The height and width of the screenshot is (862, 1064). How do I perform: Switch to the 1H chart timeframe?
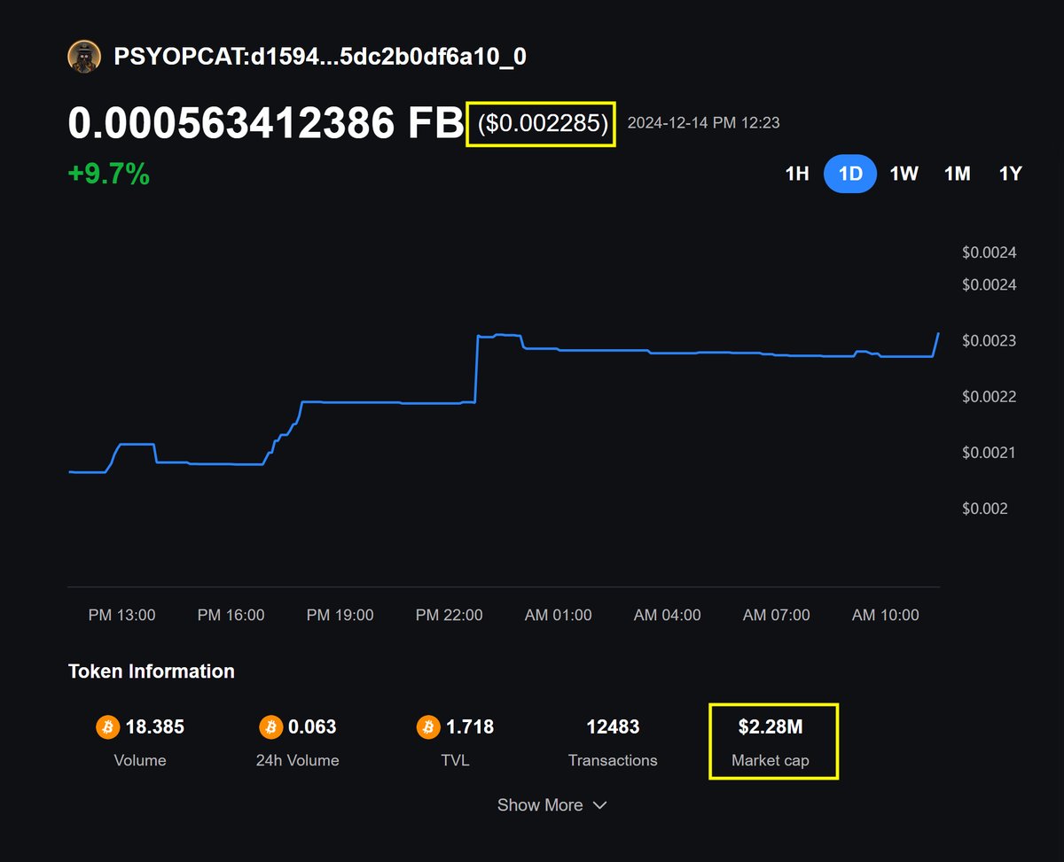click(x=796, y=174)
